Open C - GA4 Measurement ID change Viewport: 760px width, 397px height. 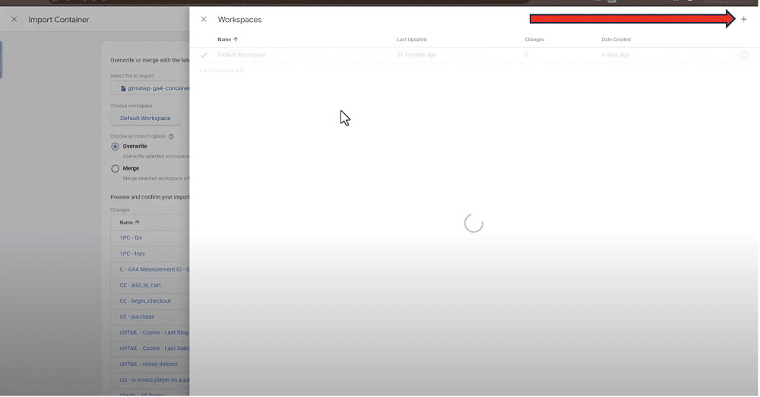[154, 269]
